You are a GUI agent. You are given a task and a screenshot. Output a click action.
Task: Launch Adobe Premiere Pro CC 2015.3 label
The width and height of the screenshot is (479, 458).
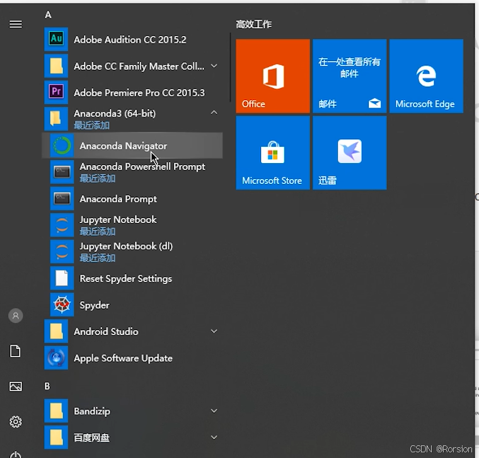coord(139,93)
